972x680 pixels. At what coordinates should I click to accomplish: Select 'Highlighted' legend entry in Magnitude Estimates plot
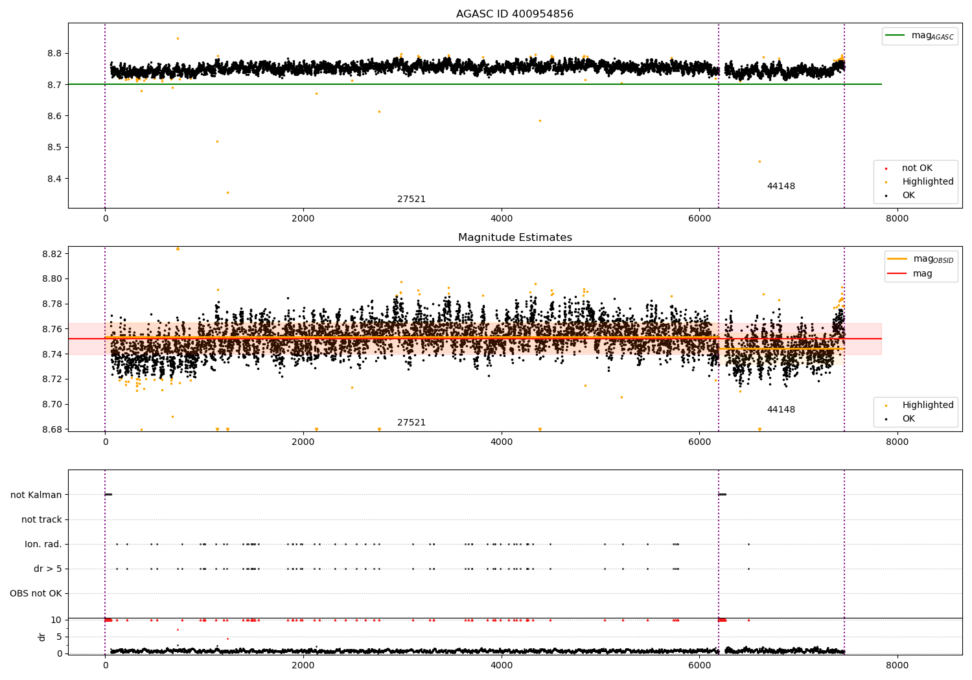pos(920,405)
